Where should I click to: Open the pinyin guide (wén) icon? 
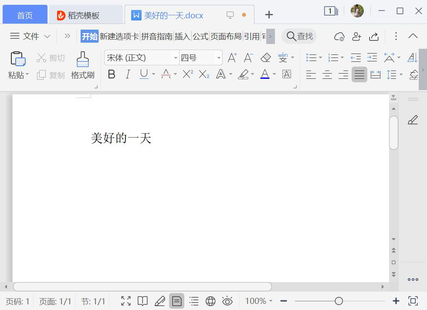point(283,58)
